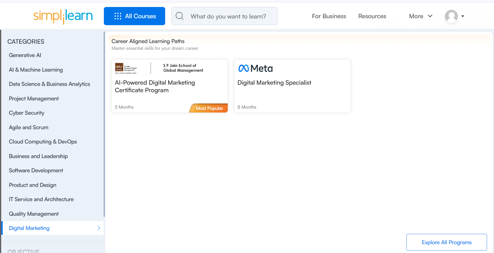The image size is (494, 253).
Task: Open the All Courses menu
Action: [x=135, y=16]
